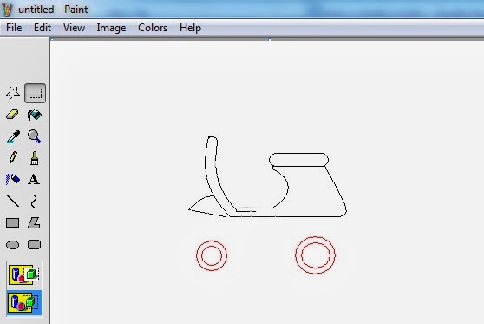The image size is (484, 324).
Task: Select the Polygon shape tool
Action: point(34,222)
